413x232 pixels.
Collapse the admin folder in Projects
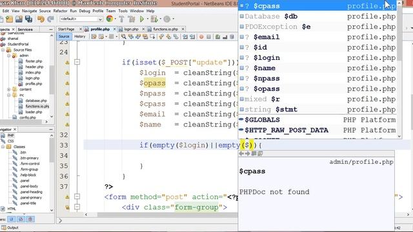pos(8,55)
